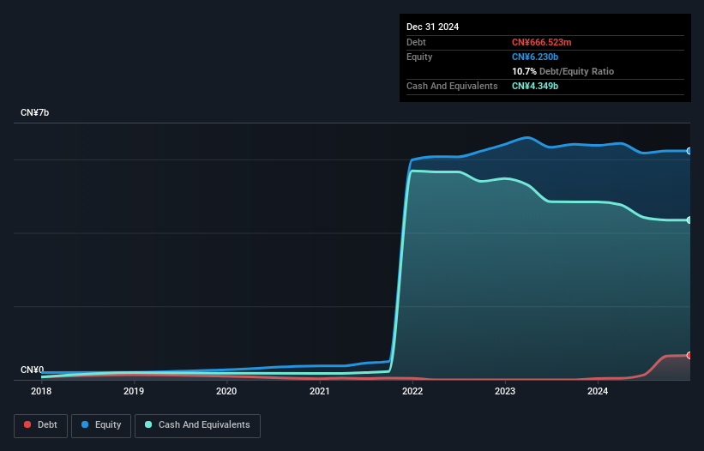Click the CN¥6.230b equity value
Image resolution: width=704 pixels, height=451 pixels.
click(535, 57)
